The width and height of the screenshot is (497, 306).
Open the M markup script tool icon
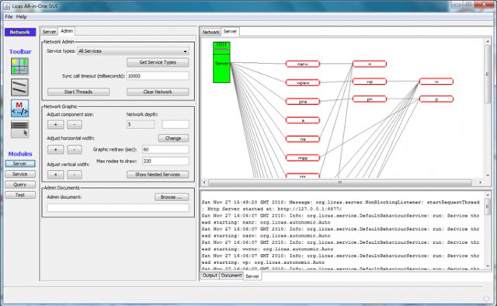(x=19, y=109)
